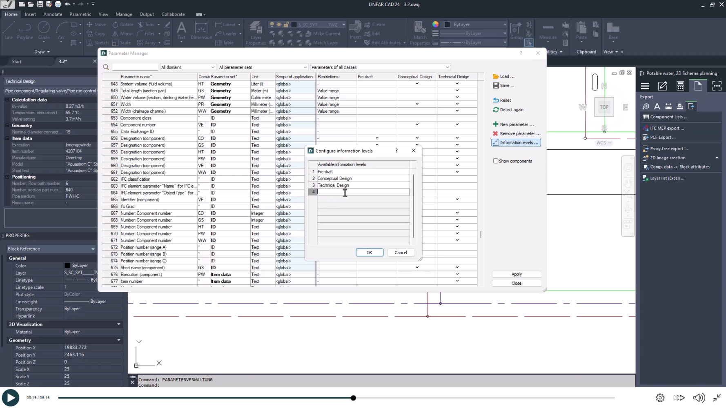Toggle Conceptual Design dropdown for row 651
This screenshot has height=408, width=726.
coord(417,104)
